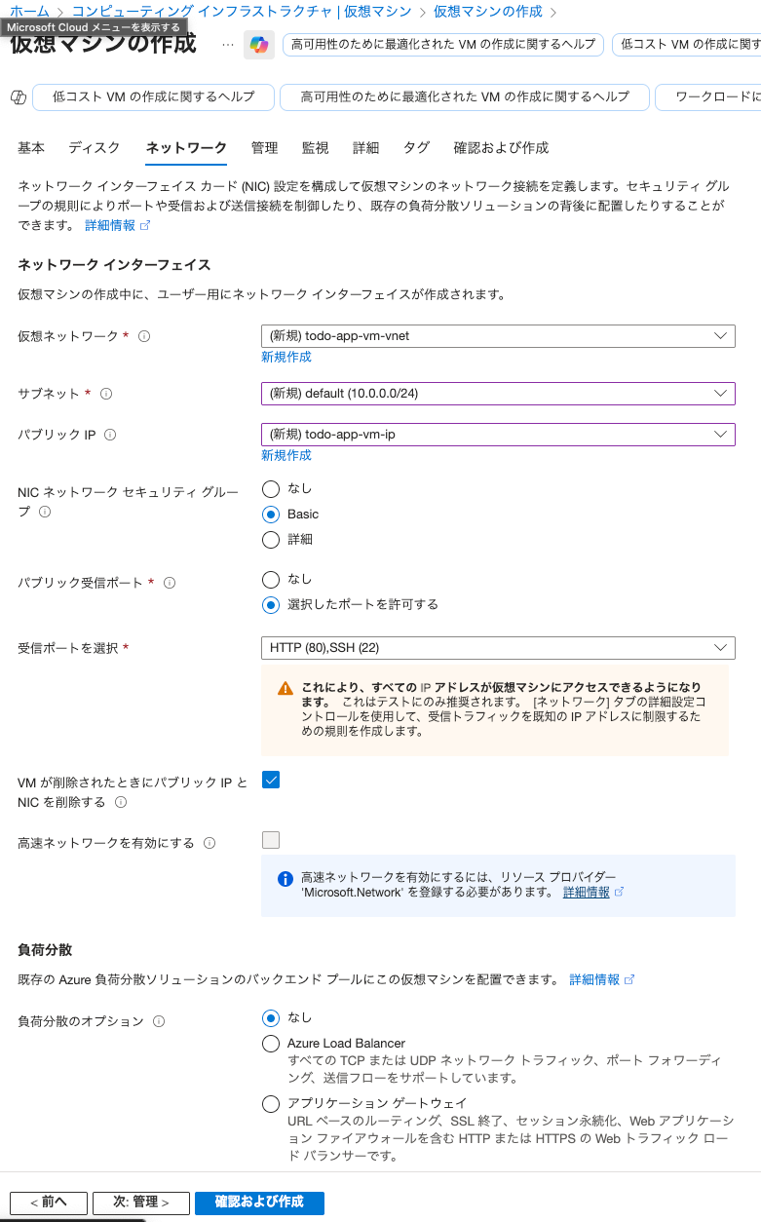Open the 確認および作成 tab

pyautogui.click(x=501, y=148)
